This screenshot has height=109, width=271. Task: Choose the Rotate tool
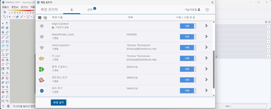point(3,64)
